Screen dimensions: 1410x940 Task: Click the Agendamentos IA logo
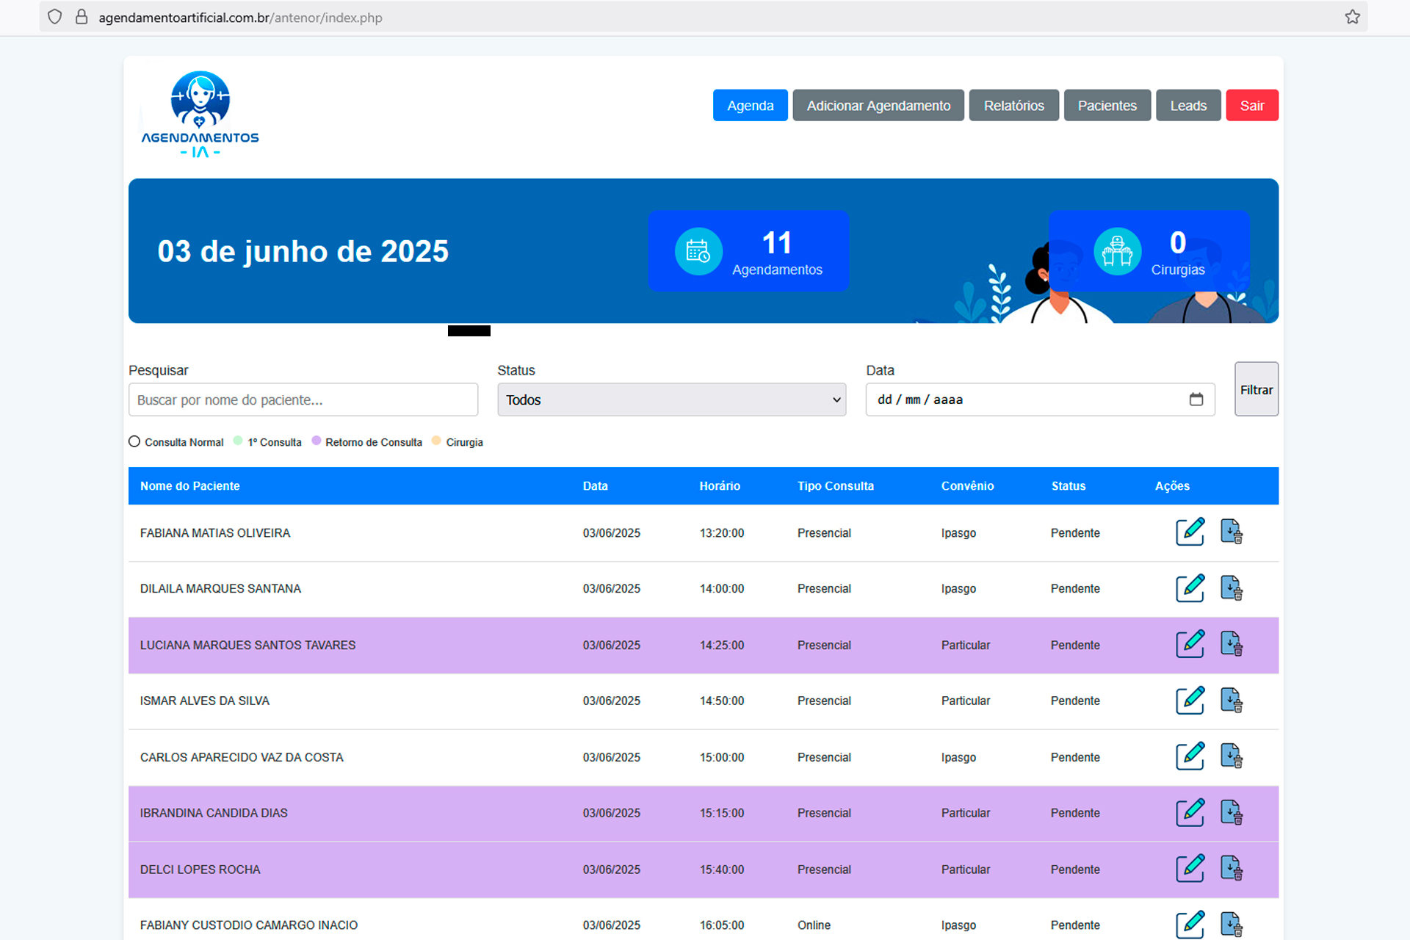point(200,115)
